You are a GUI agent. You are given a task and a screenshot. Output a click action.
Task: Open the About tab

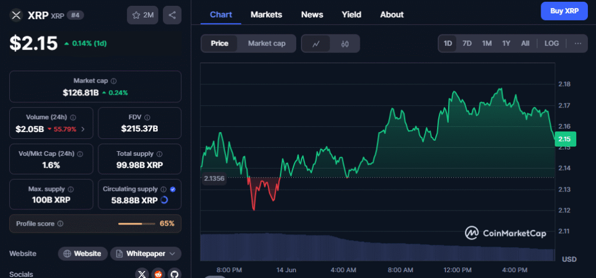click(392, 15)
